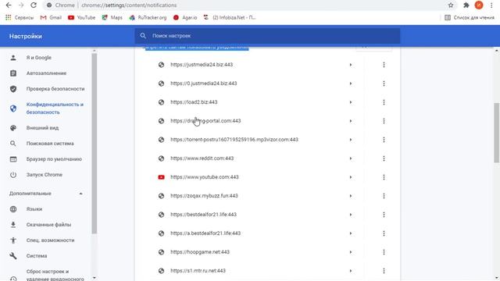
Task: Open more actions for load2.biz
Action: [384, 102]
